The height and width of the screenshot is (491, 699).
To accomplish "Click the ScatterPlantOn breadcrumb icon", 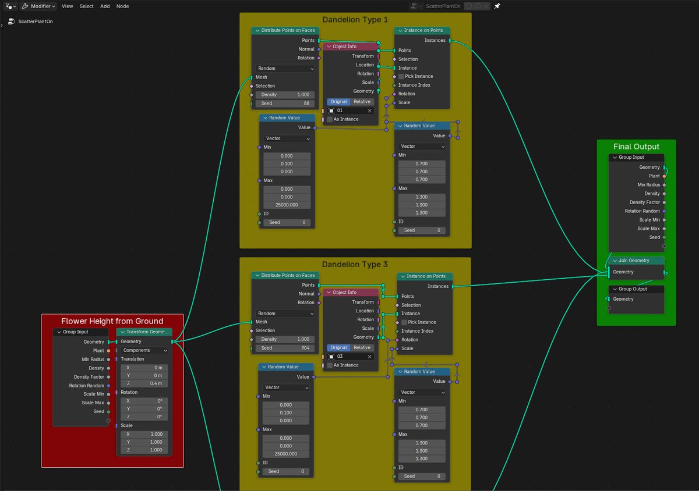I will tap(11, 22).
